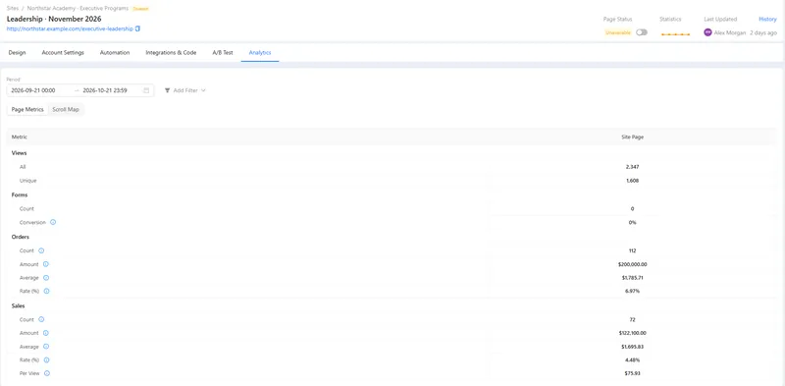The height and width of the screenshot is (386, 785).
Task: Expand the Add Filter dropdown chevron
Action: (203, 90)
